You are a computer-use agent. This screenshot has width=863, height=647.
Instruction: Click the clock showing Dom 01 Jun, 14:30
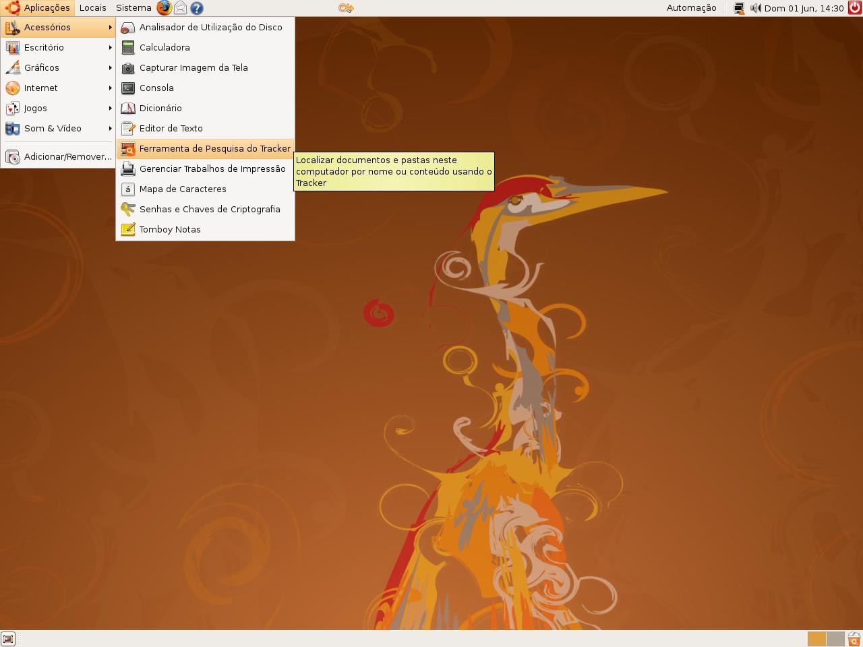[x=804, y=8]
